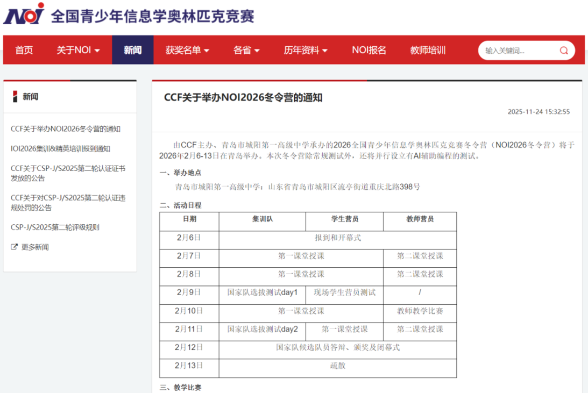
Task: Open the 教师培训 navigation item
Action: [x=428, y=50]
